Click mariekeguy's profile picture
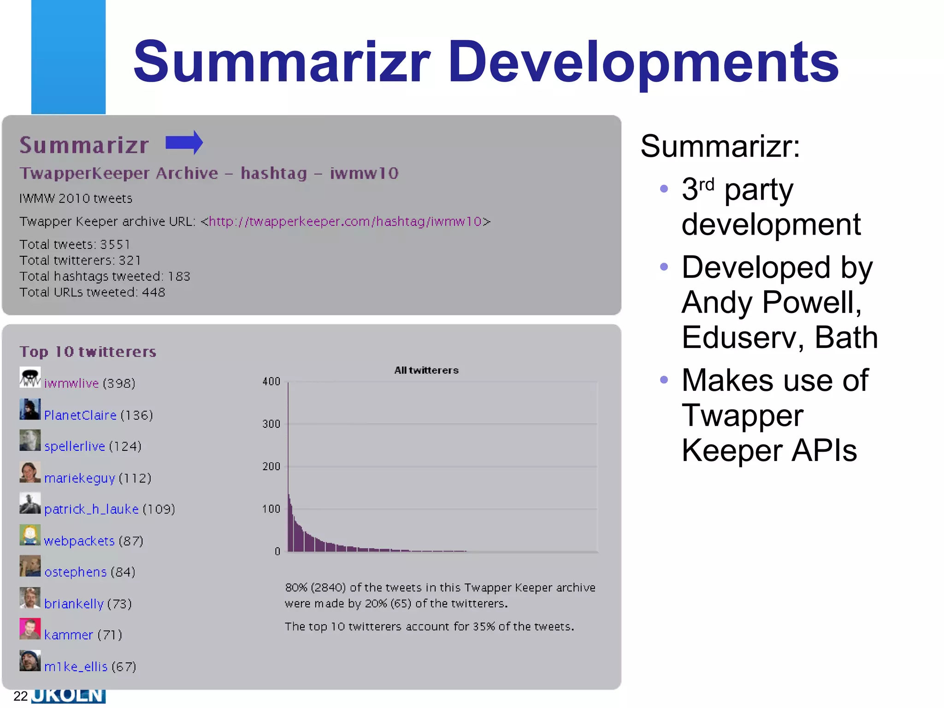 pyautogui.click(x=30, y=472)
